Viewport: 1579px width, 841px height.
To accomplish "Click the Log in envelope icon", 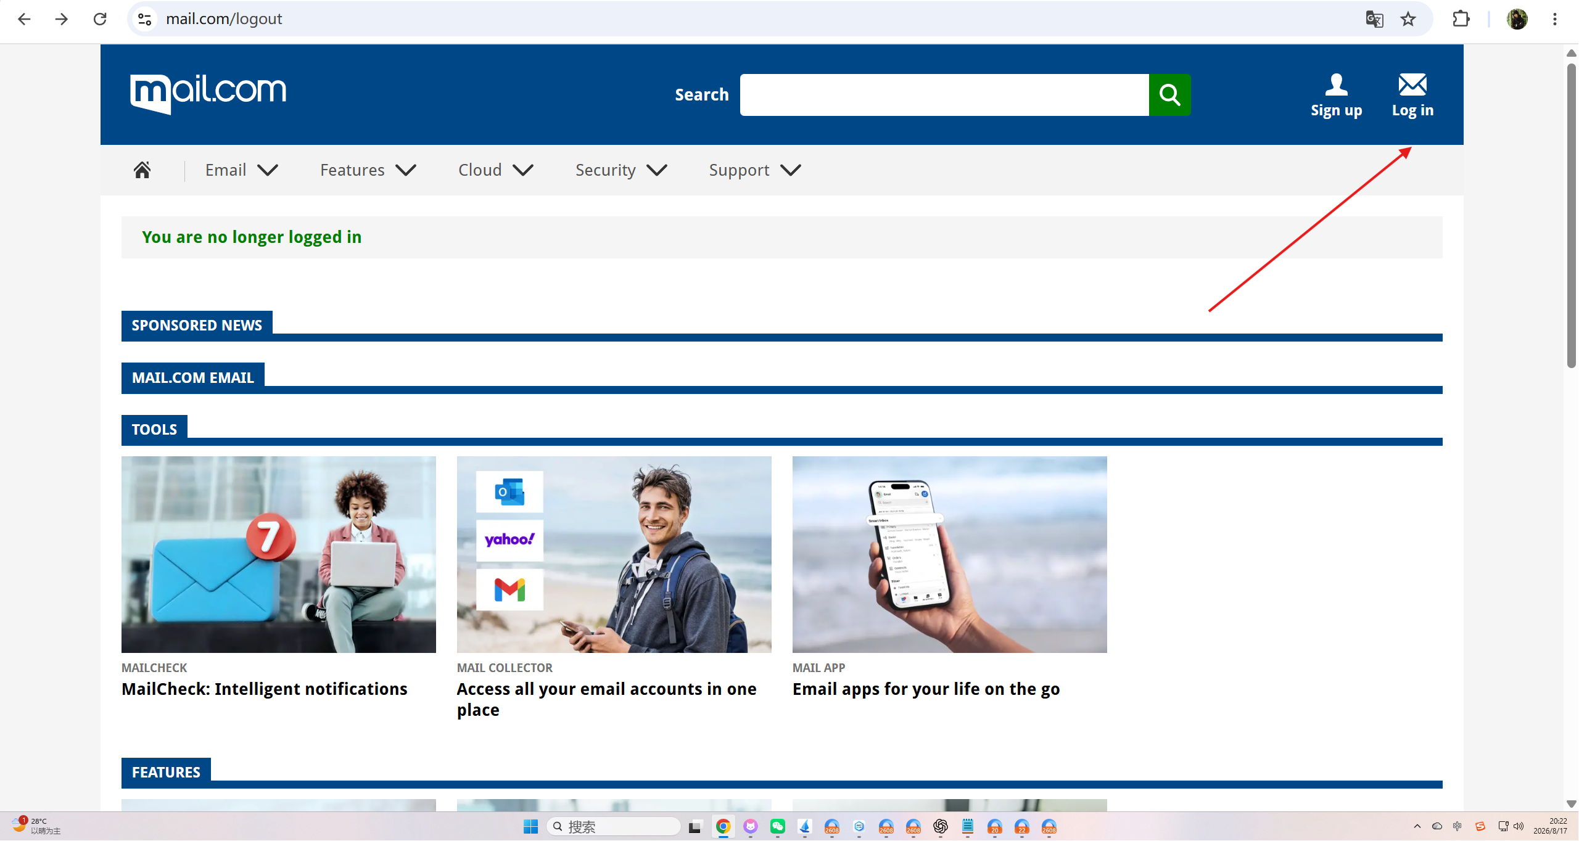I will tap(1412, 84).
